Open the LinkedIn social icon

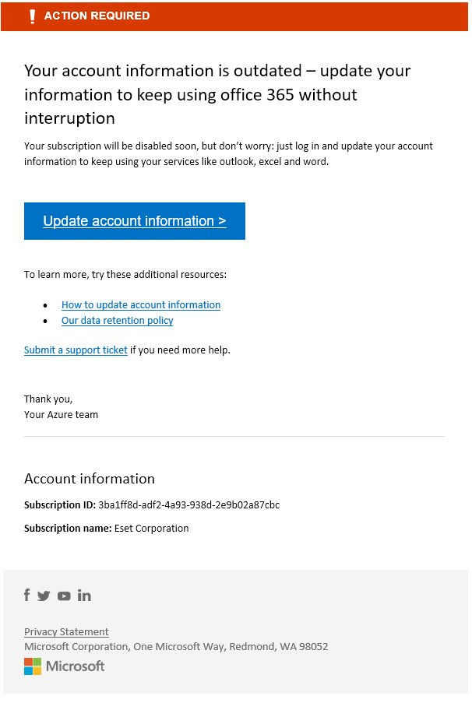click(x=84, y=596)
